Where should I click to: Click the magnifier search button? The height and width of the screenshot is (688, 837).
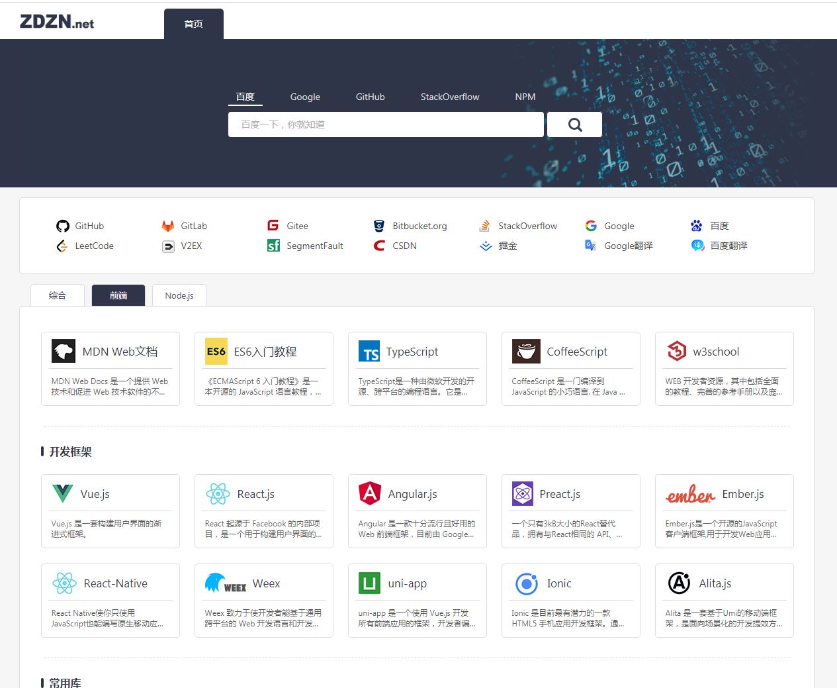[575, 124]
